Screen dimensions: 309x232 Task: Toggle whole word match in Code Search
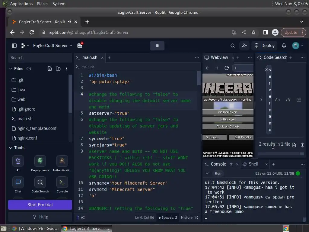[x=299, y=100]
